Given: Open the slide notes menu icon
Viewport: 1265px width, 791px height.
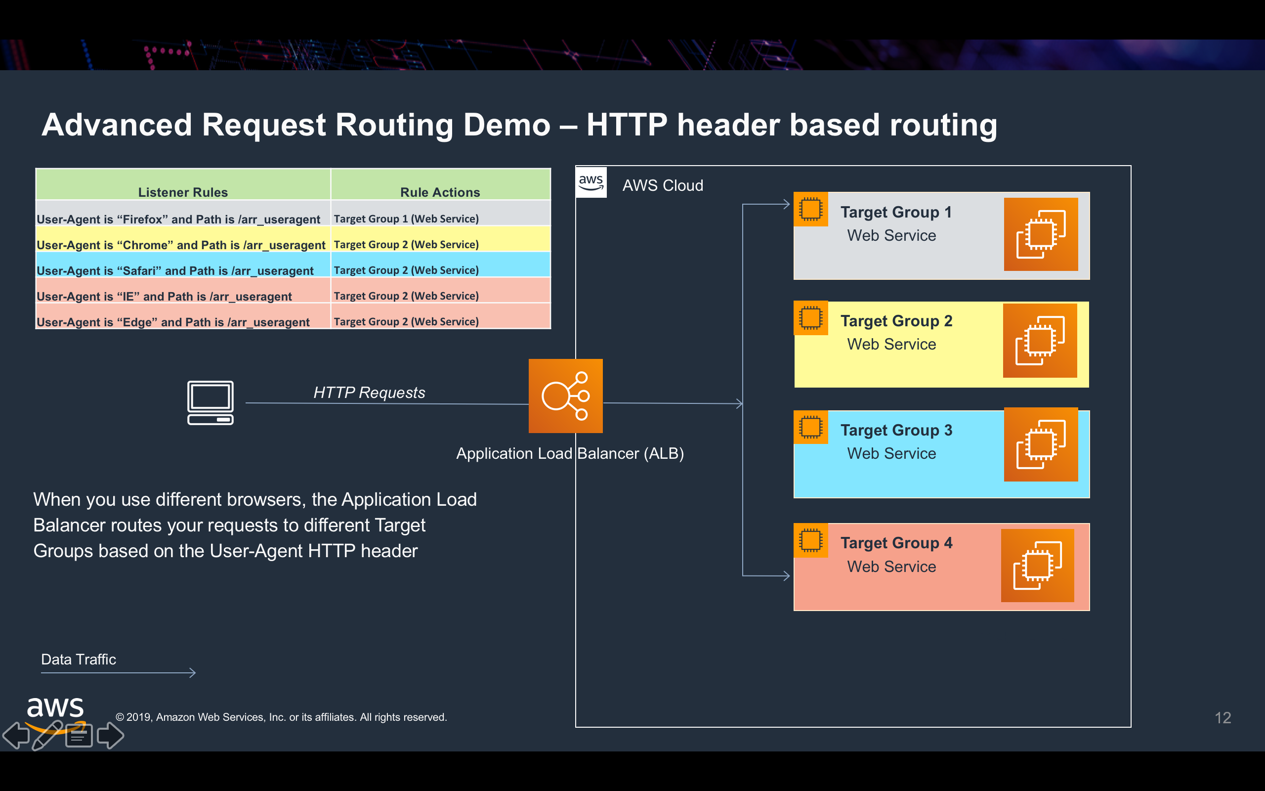Looking at the screenshot, I should [x=79, y=736].
